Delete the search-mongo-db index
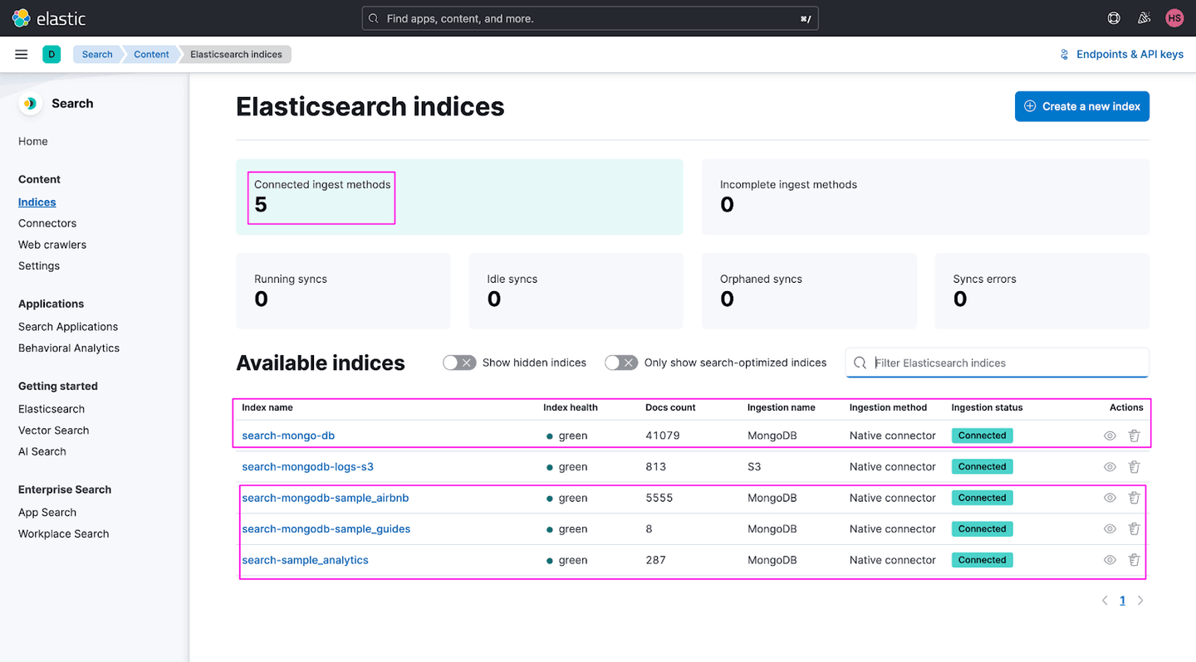The height and width of the screenshot is (662, 1196). tap(1134, 436)
